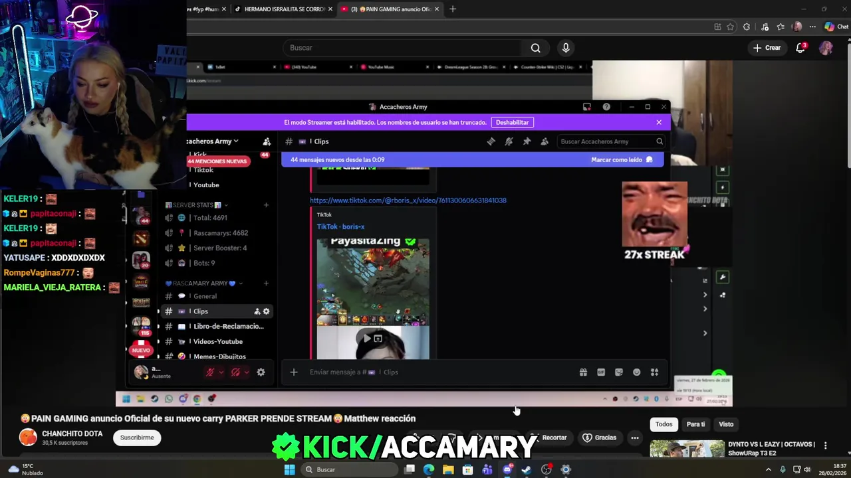Open YouTube account avatar menu
The width and height of the screenshot is (851, 478).
coord(826,48)
